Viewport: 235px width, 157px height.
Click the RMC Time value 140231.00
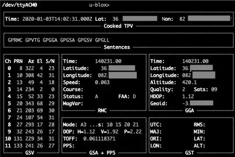coord(108,61)
